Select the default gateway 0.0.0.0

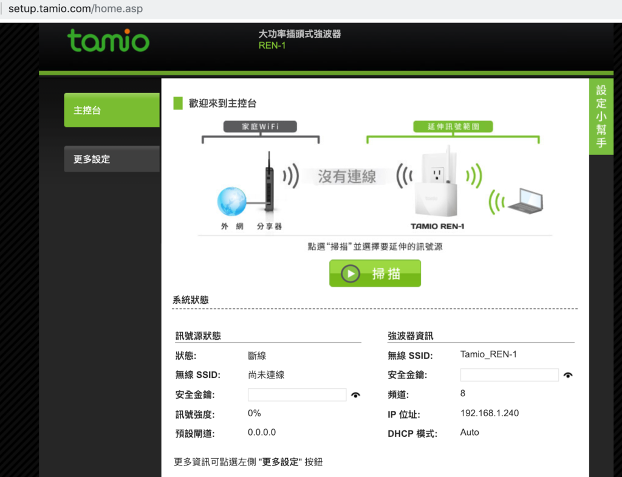click(262, 432)
